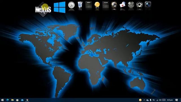
Task: Open the Windows Start menu on taskbar
Action: (x=2, y=100)
